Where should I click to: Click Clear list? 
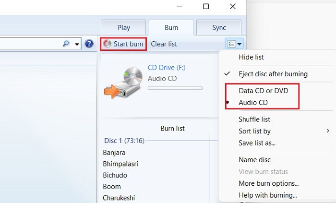(164, 44)
